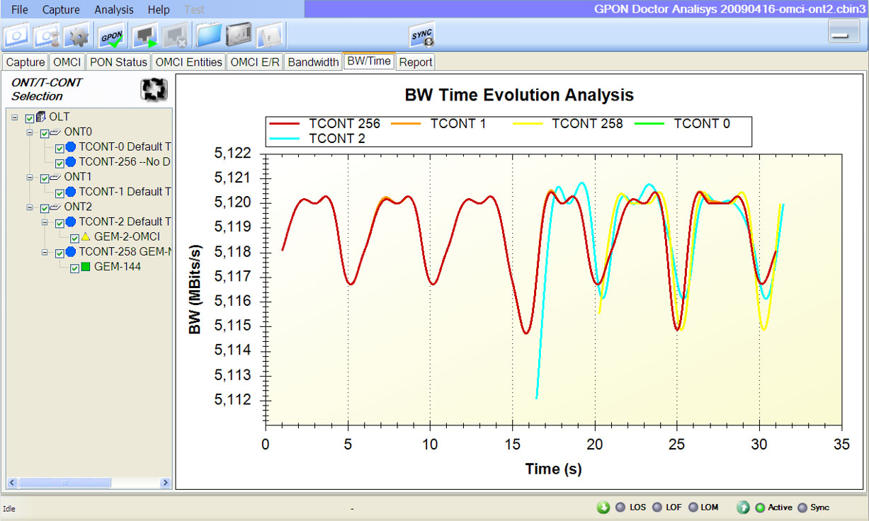Open the gear settings toolbar icon

click(x=76, y=35)
